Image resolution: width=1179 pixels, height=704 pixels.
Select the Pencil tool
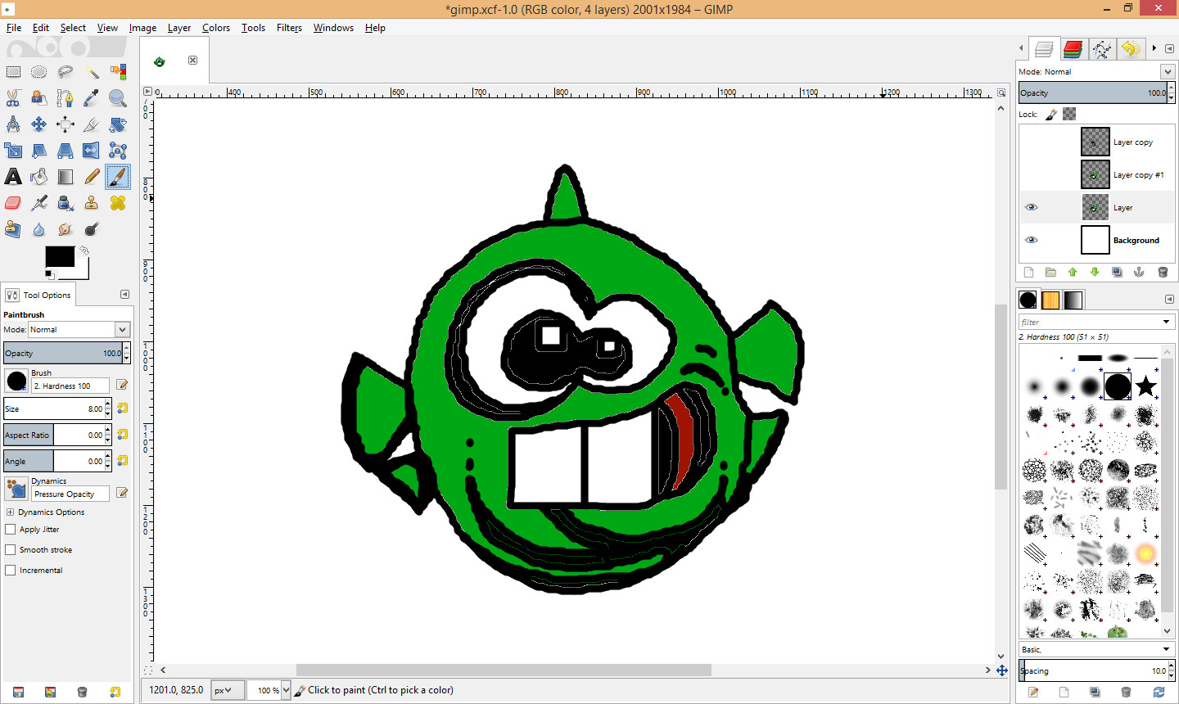pos(91,176)
